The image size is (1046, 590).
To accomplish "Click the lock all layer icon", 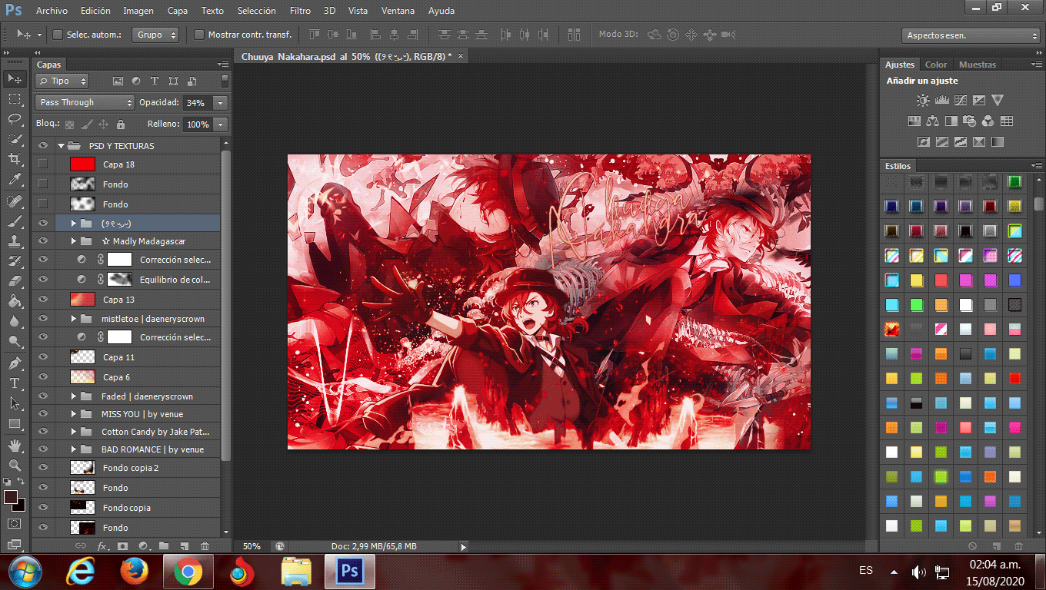I will [x=120, y=124].
